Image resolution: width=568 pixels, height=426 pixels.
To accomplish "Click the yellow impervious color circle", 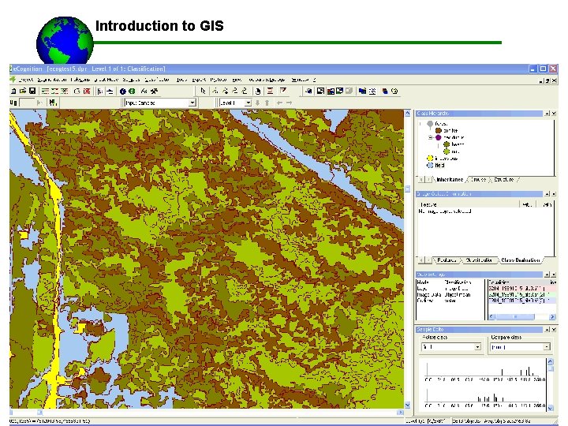I will (430, 159).
